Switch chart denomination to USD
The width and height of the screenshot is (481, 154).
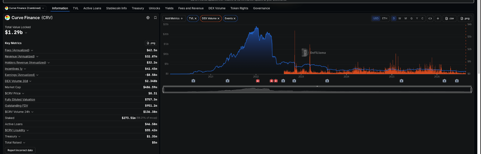[x=376, y=18]
